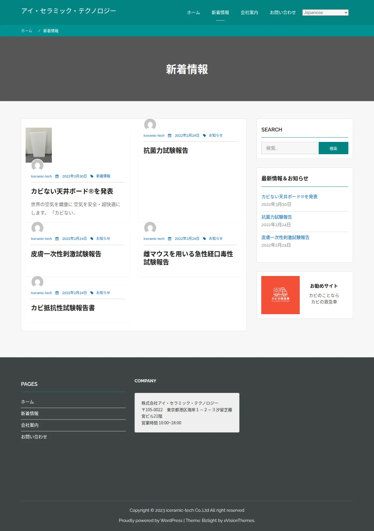Open the カビない天井ボード®を発表 post title
374x531 pixels.
(72, 191)
